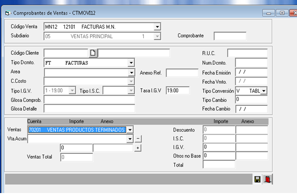Click the Fecha Vmto. date field
This screenshot has width=297, height=195.
(251, 81)
